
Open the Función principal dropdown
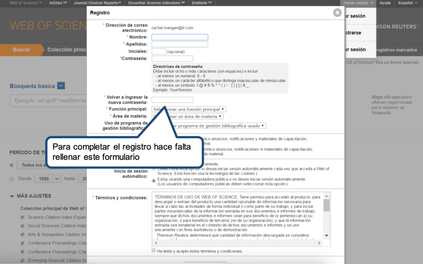189,109
